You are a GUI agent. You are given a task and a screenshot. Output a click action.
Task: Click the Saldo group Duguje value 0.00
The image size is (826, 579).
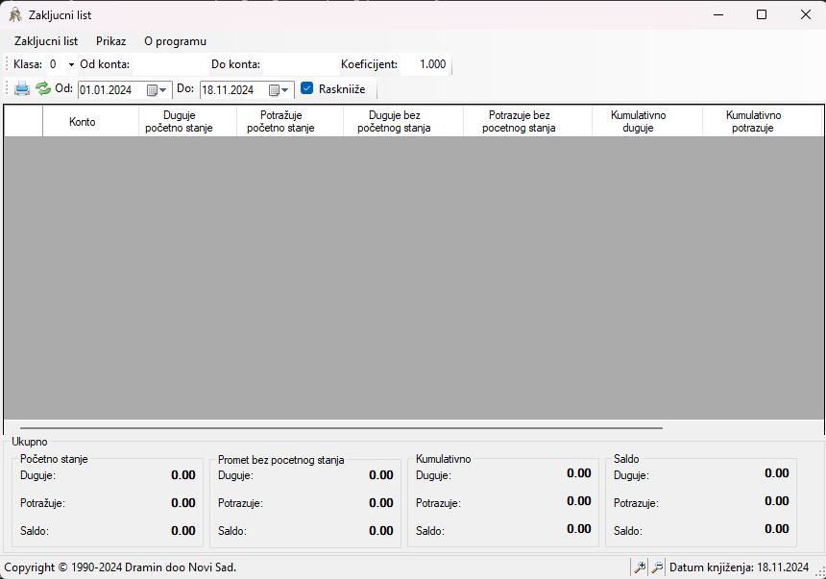click(x=776, y=473)
